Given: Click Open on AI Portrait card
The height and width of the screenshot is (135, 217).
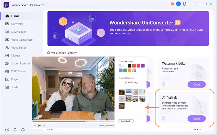Looking at the screenshot, I should click(197, 118).
